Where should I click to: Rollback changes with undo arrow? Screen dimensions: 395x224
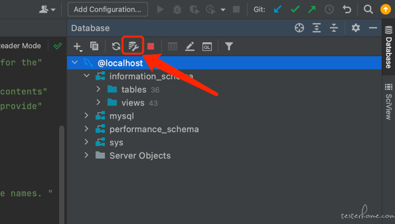tap(347, 9)
